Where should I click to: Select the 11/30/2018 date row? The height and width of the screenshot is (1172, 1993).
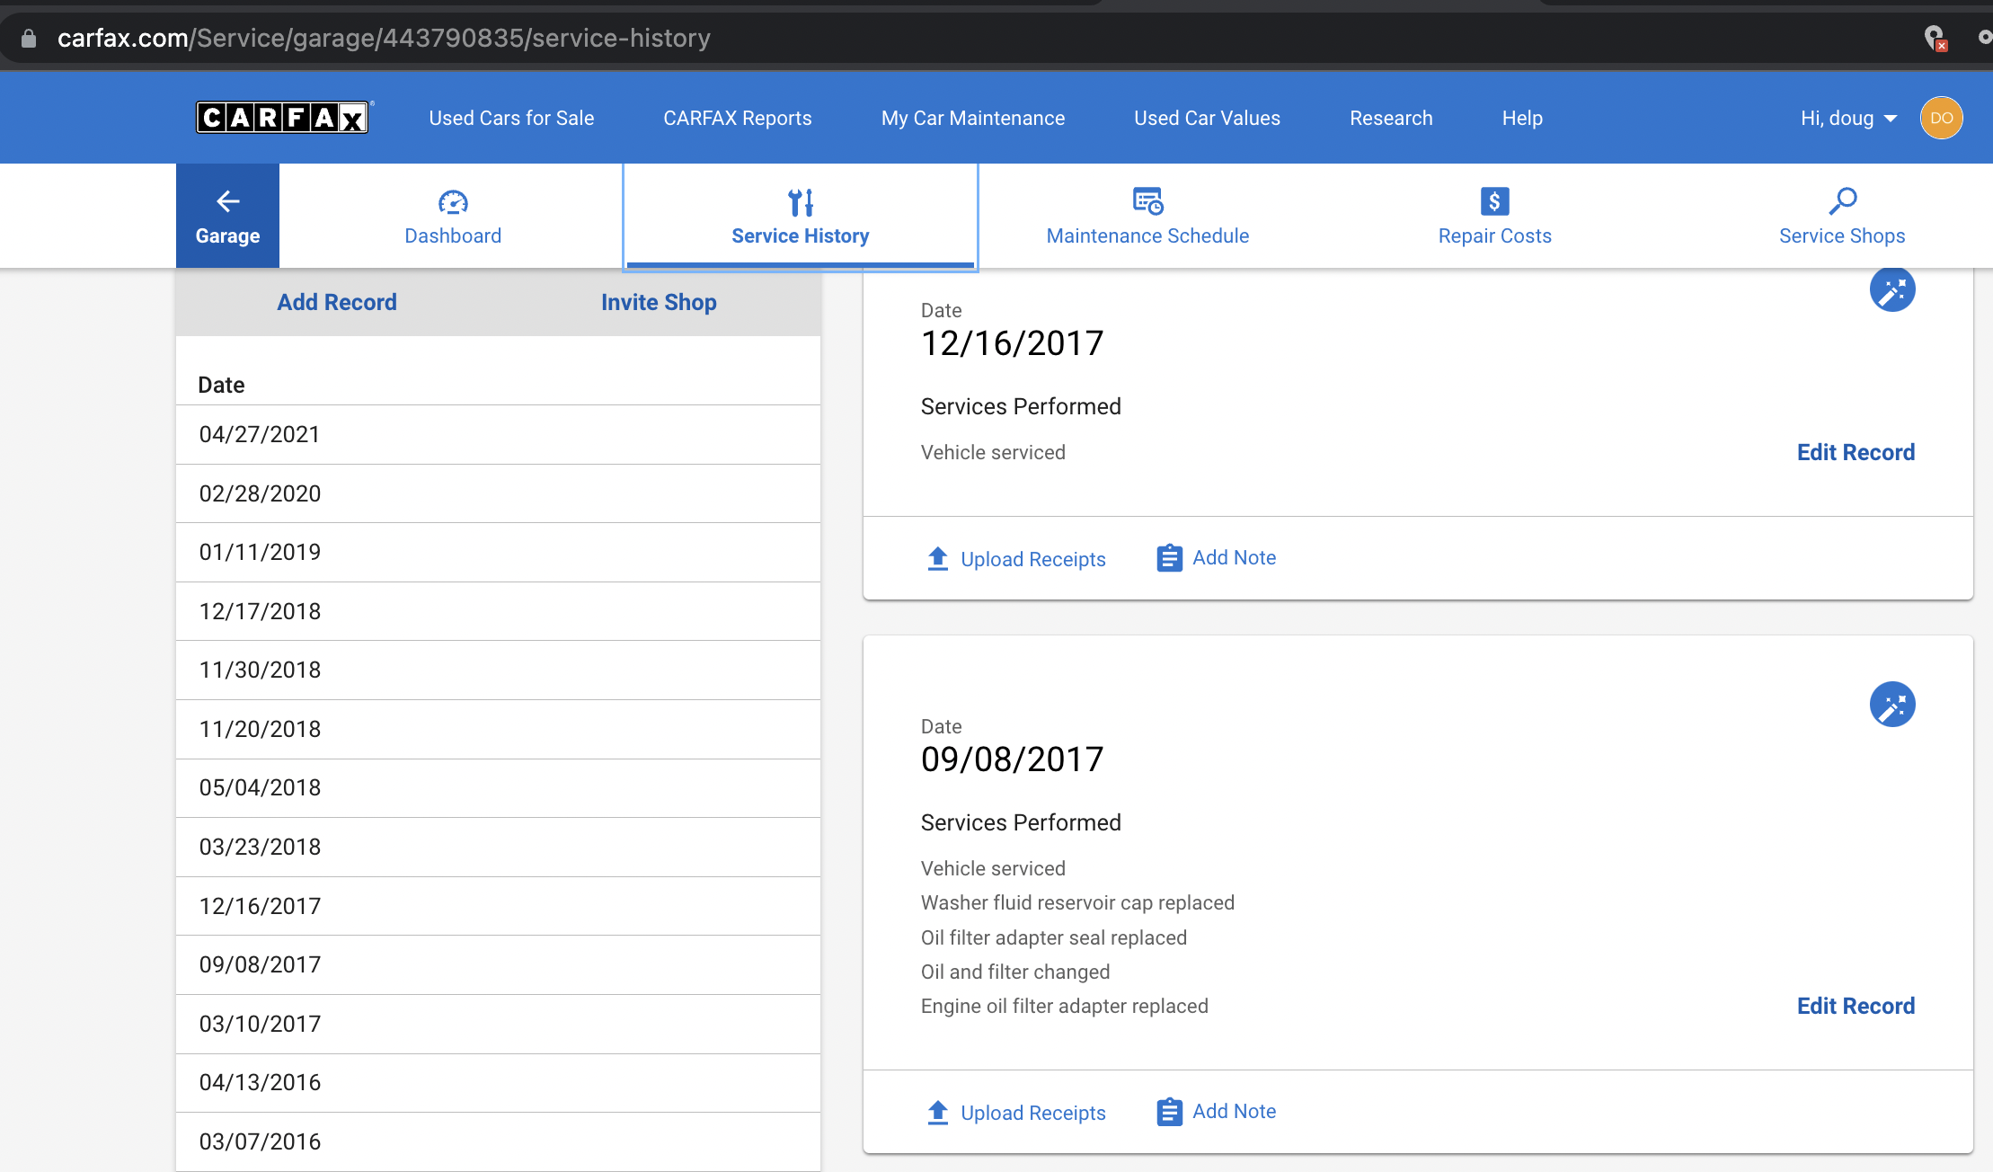click(499, 670)
